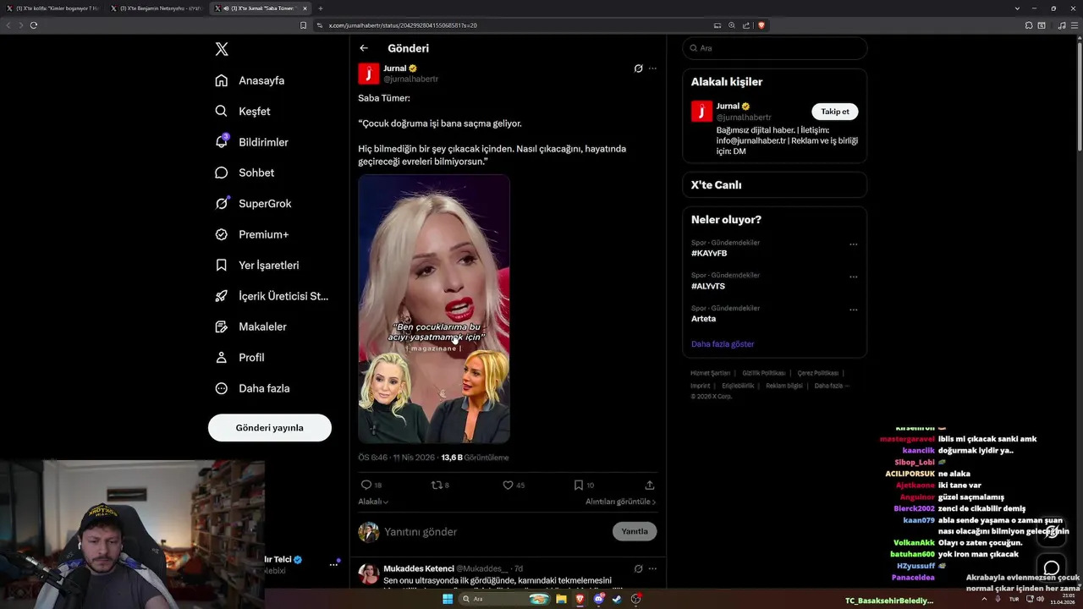Open Jurnal avatar in Alakalı kişiler
The height and width of the screenshot is (609, 1083).
tap(701, 111)
